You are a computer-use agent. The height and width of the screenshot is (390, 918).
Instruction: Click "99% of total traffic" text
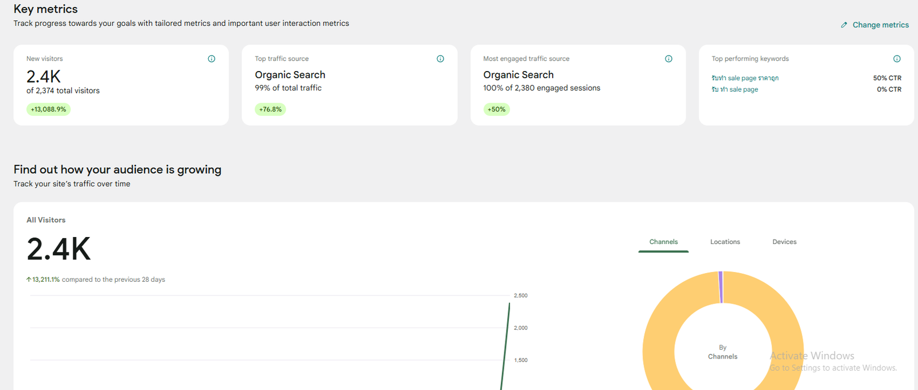pyautogui.click(x=288, y=88)
